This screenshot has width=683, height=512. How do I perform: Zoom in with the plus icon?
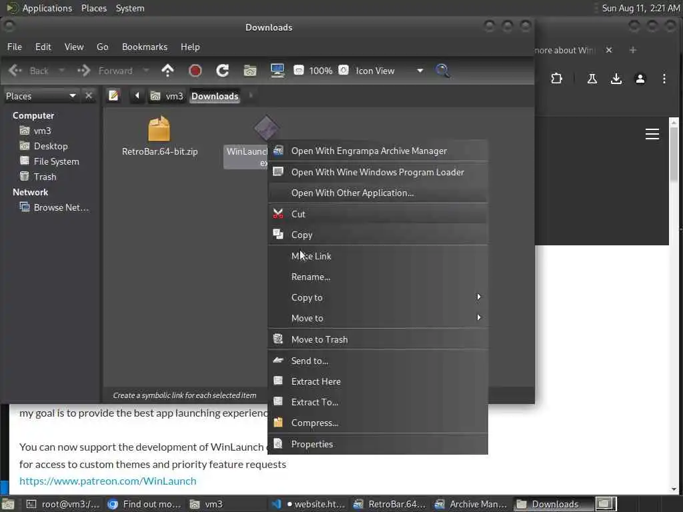(x=344, y=70)
